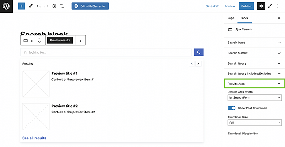The height and width of the screenshot is (147, 285).
Task: Click the blue search magnifier button
Action: coord(199,52)
